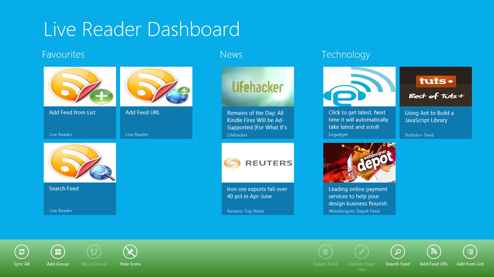Screen dimensions: 494x277
Task: Click the 'Reuters: Top News' source label
Action: tap(246, 211)
